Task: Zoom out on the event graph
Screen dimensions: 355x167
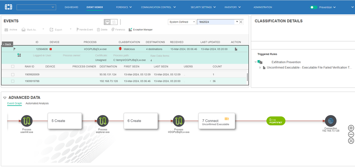Action: [x=351, y=134]
